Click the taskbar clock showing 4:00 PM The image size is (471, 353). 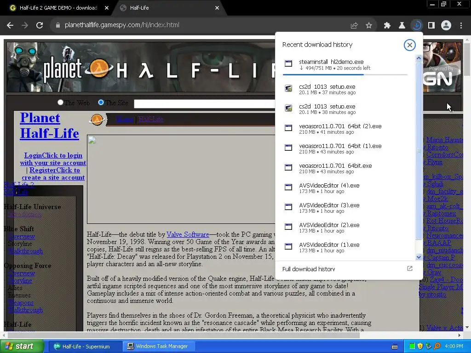(454, 347)
